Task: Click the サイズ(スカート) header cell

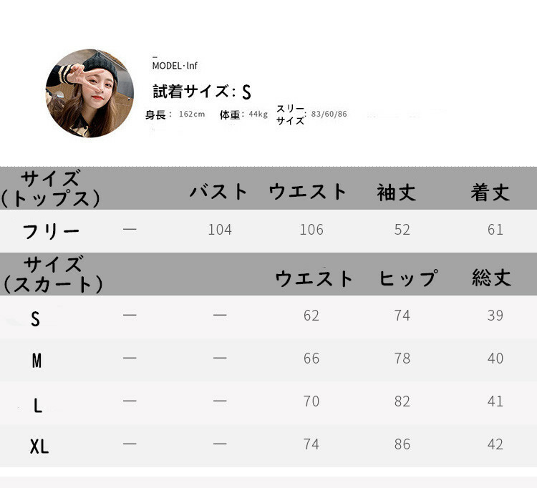Action: coord(53,274)
